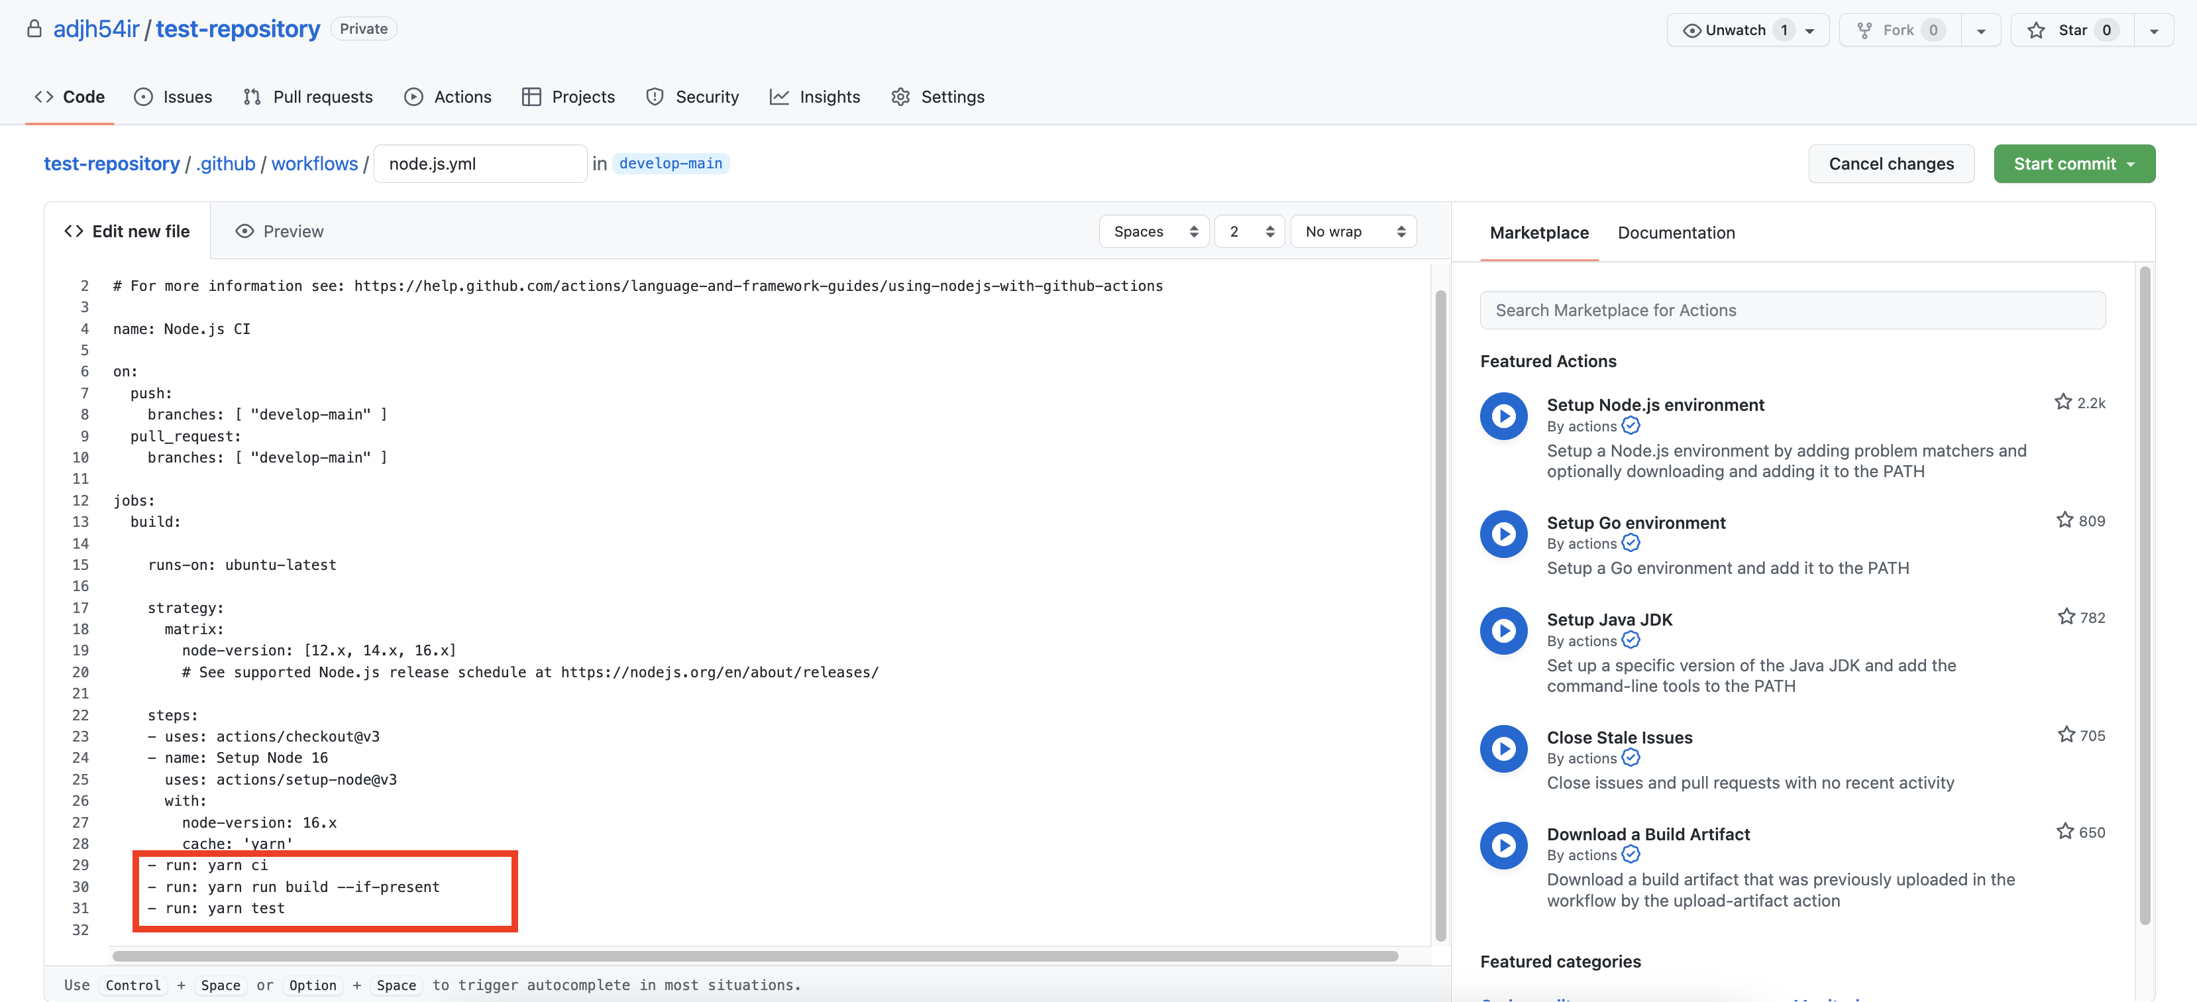This screenshot has width=2197, height=1002.
Task: Click the Close Stale Issues action icon
Action: (x=1503, y=749)
